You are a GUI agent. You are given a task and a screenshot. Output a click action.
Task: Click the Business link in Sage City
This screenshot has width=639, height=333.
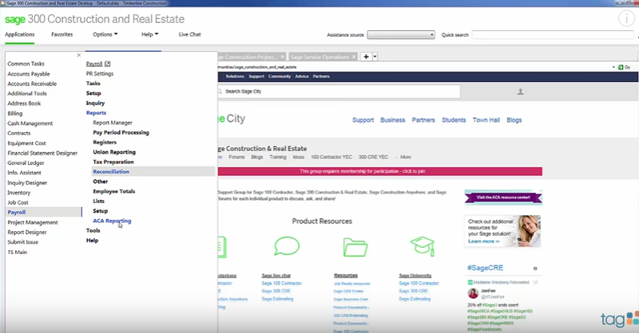pos(392,120)
